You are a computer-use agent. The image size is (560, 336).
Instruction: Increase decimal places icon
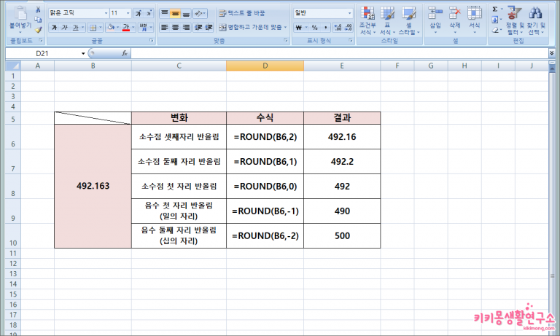coord(338,28)
